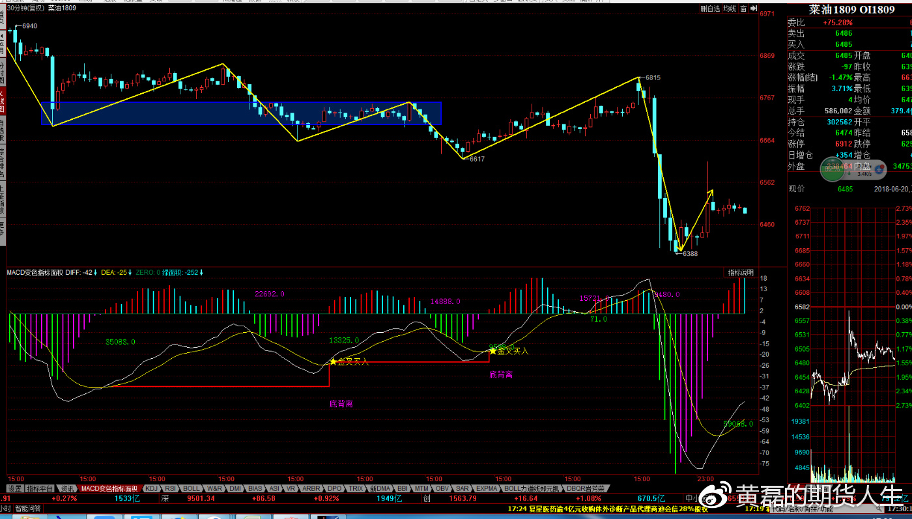912x519 pixels.
Task: Open the MACD变色指标面积 indicator name menu
Action: [35, 272]
